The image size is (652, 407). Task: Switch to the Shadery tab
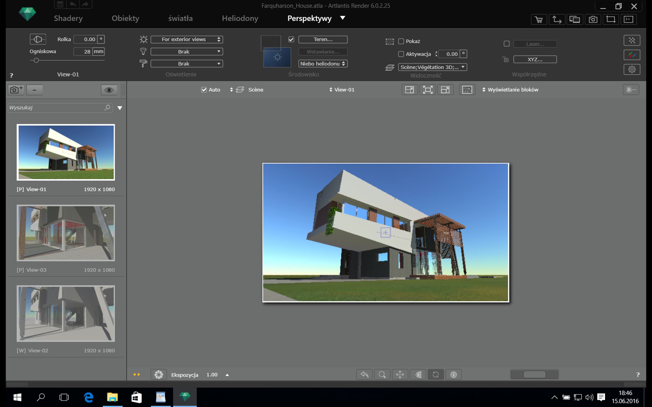[68, 18]
